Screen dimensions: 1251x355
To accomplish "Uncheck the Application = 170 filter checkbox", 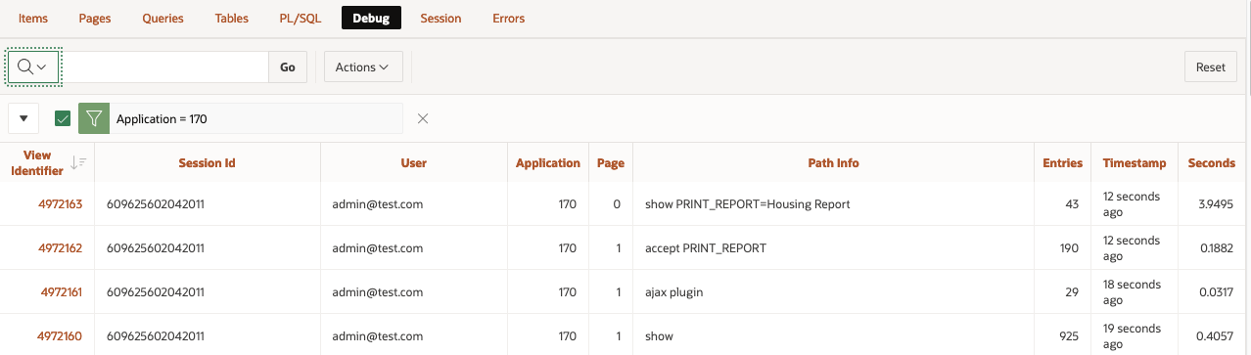I will 63,118.
